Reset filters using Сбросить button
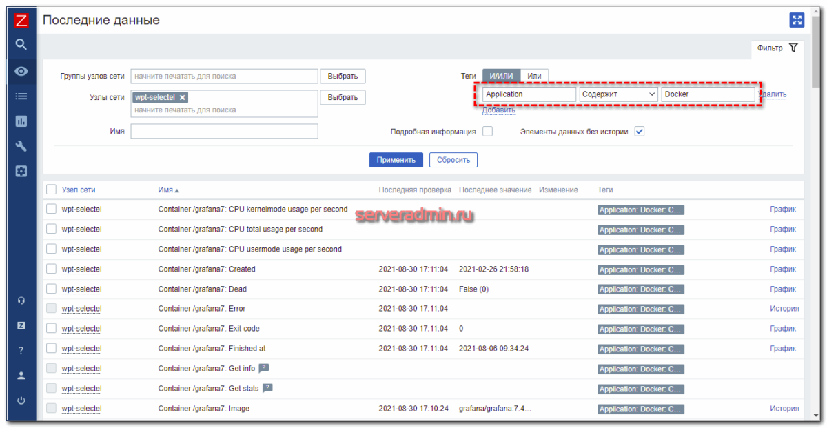Viewport: 827px width, 428px height. tap(453, 159)
